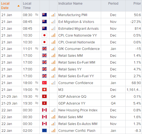Select CPI, Overall Nationwide indicator
Screen dimensions: 142x134
(77, 42)
